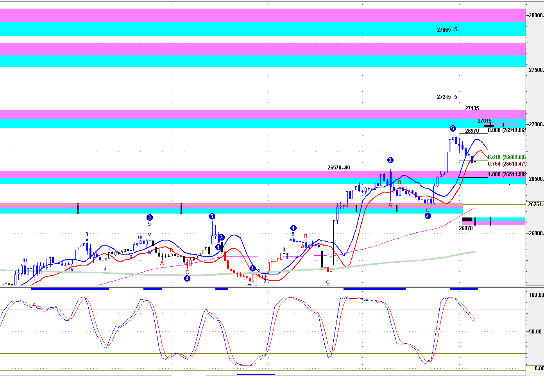
Task: Click the 50.00 stochastic axis label
Action: [535, 331]
